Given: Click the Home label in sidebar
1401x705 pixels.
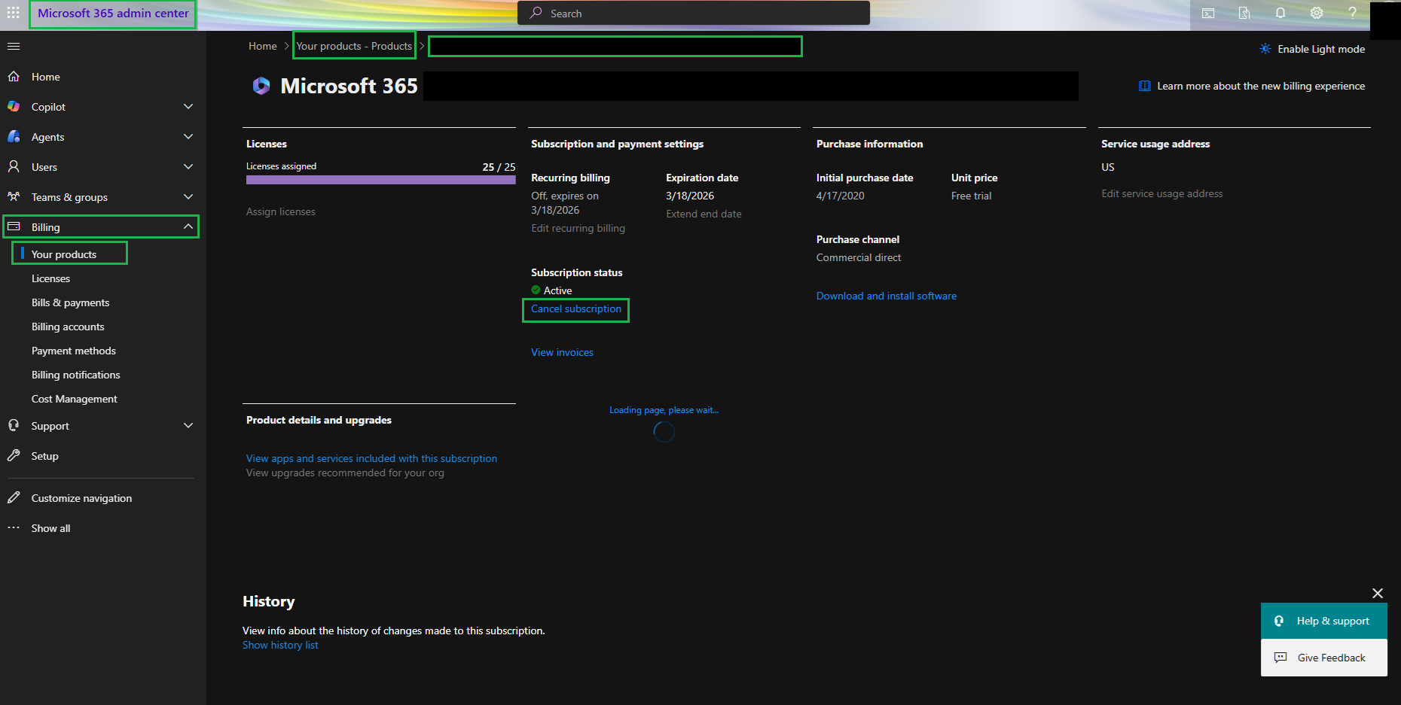Looking at the screenshot, I should click(x=45, y=77).
